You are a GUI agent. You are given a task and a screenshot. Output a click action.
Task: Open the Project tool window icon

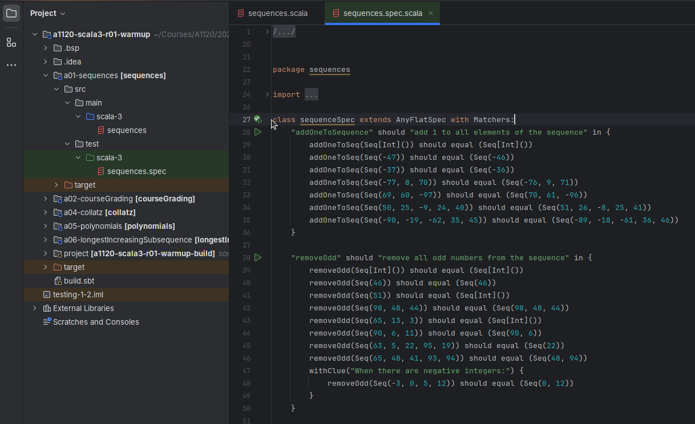point(11,13)
